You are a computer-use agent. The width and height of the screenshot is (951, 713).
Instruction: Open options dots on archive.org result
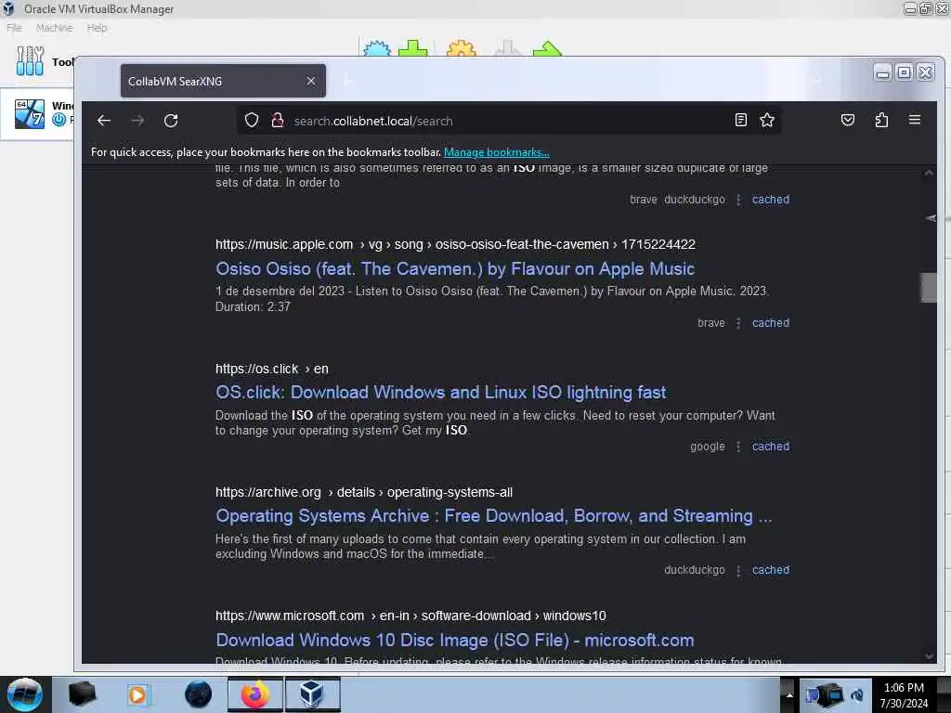(738, 571)
